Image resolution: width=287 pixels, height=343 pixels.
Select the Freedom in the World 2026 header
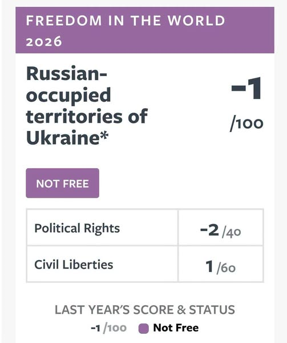coord(145,30)
